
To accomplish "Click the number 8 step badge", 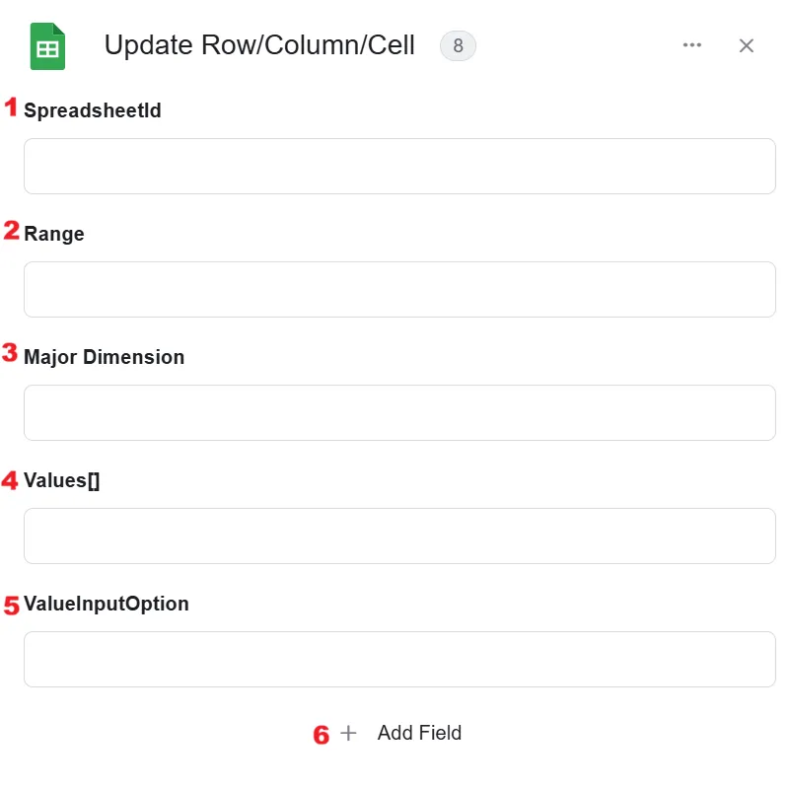I will [x=458, y=45].
